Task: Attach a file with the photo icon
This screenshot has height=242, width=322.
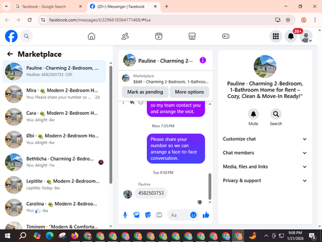Action: coord(137,215)
